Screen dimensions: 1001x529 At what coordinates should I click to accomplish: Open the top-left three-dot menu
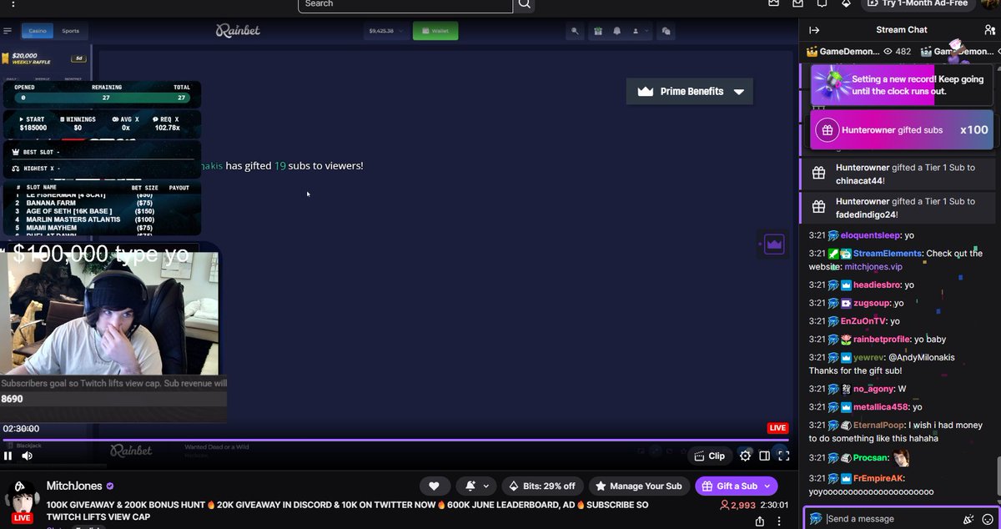click(x=13, y=3)
